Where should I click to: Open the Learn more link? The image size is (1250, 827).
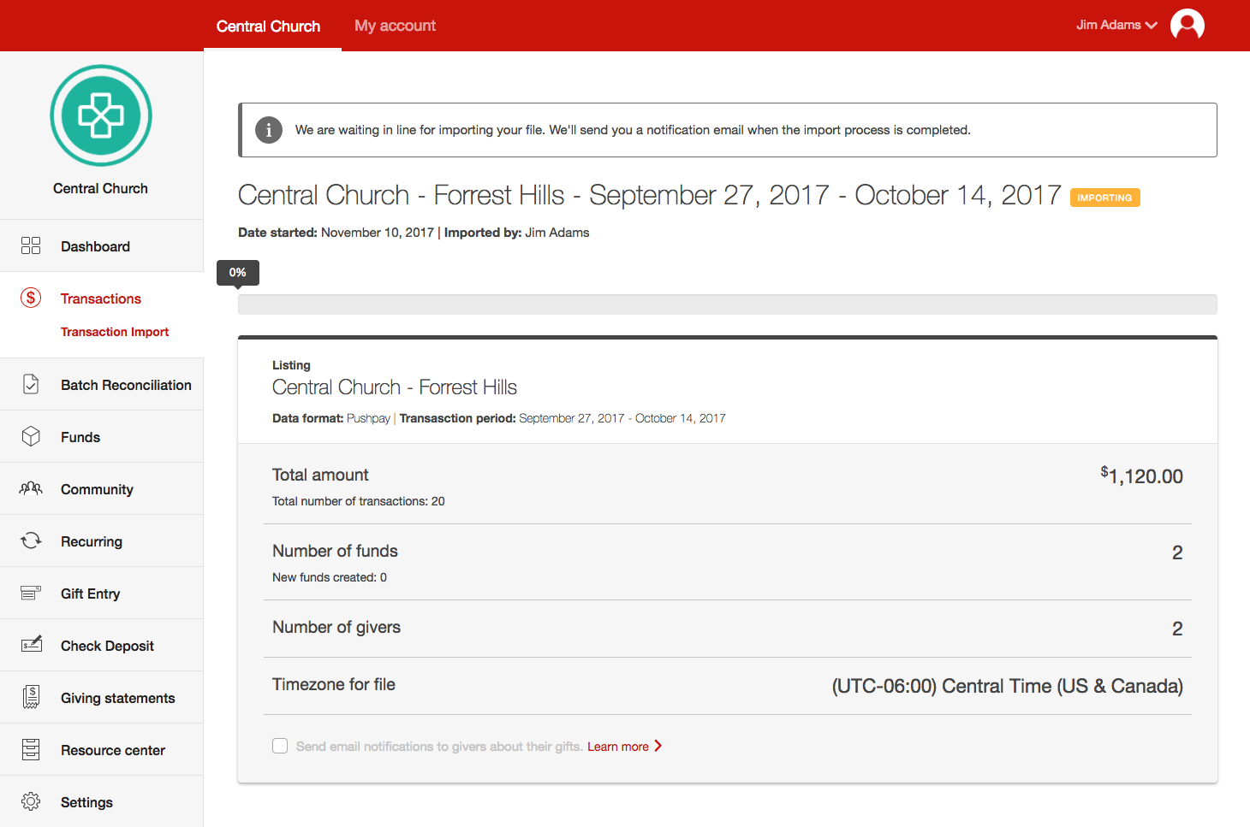pyautogui.click(x=617, y=747)
